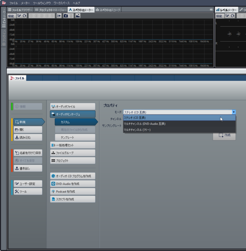Viewport: 246px width, 251px height.
Task: Click the テンプレート button
Action: (x=75, y=138)
